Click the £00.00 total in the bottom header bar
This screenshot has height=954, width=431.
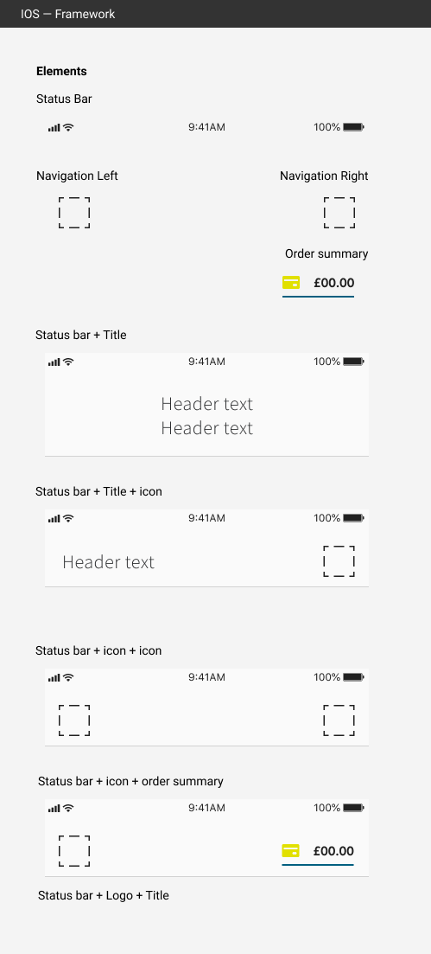[x=333, y=850]
